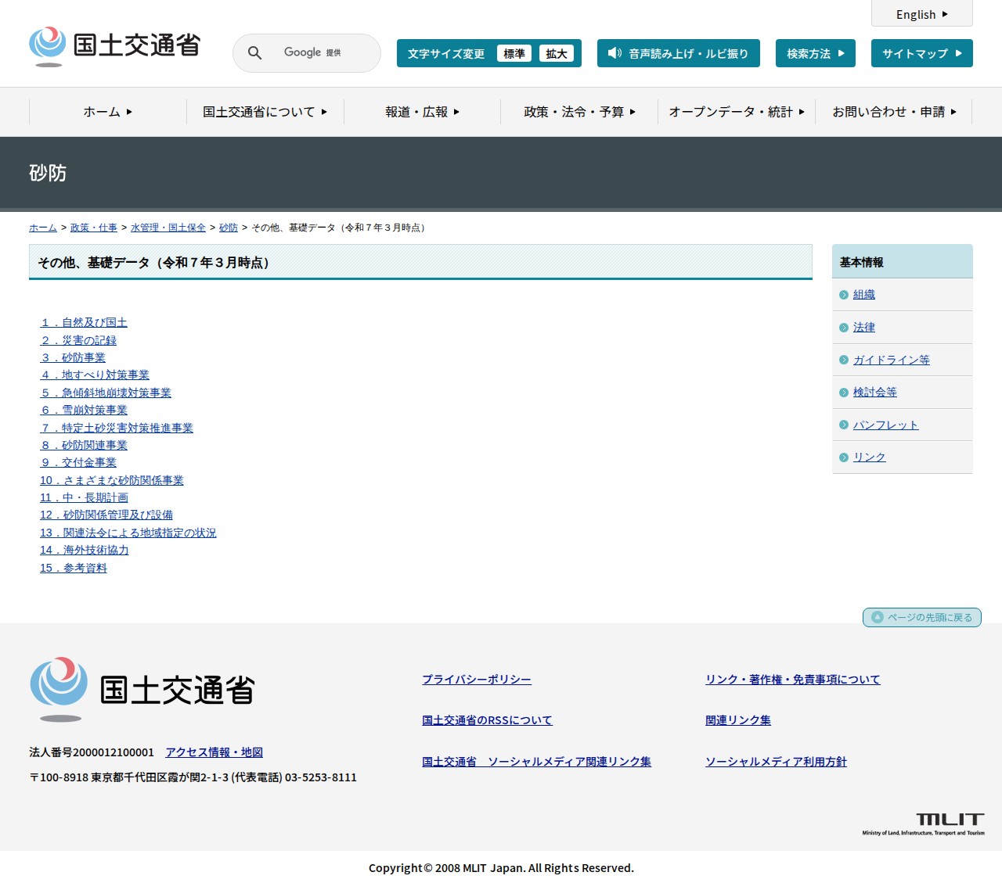The width and height of the screenshot is (1002, 890).
Task: Open プライバシーポリシー footer link
Action: [x=477, y=680]
